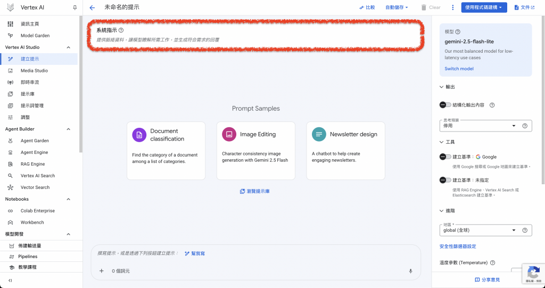This screenshot has width=545, height=288.
Task: Open 提示庫 in sidebar
Action: 39,94
